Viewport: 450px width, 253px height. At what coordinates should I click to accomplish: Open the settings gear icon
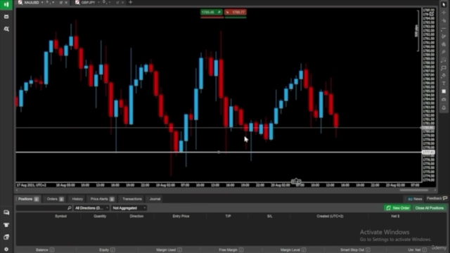[6, 249]
